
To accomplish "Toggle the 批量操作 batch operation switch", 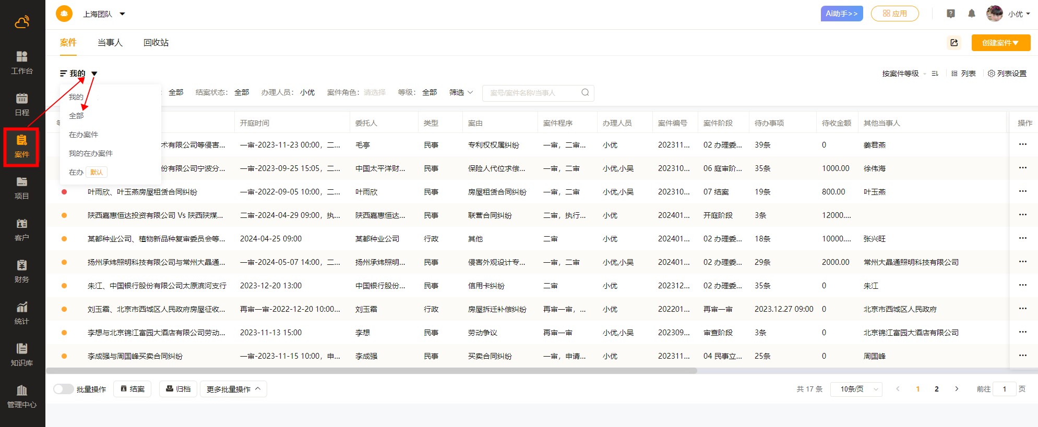I will coord(63,389).
